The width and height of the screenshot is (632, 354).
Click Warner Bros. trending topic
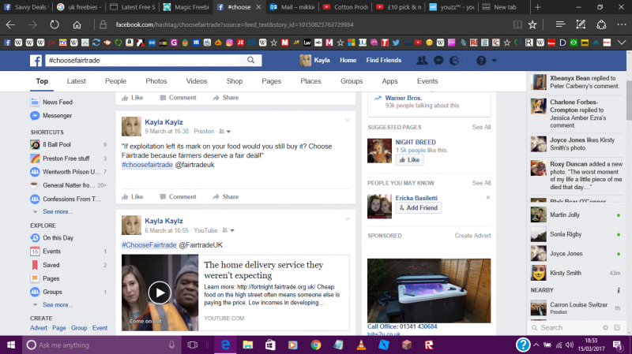404,98
